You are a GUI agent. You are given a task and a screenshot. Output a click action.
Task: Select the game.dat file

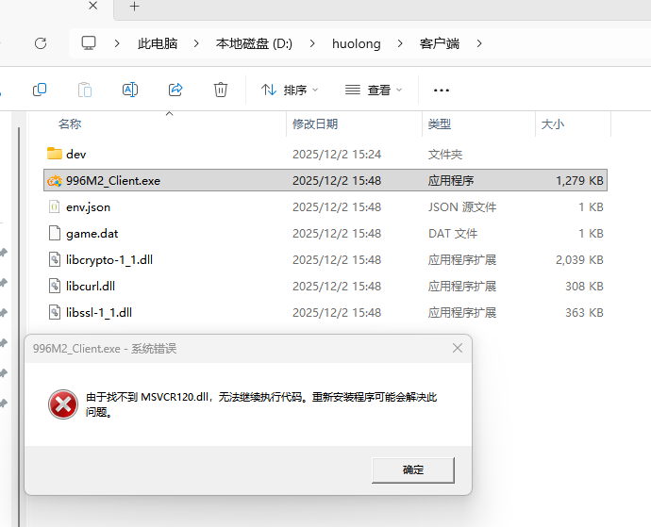tap(92, 233)
